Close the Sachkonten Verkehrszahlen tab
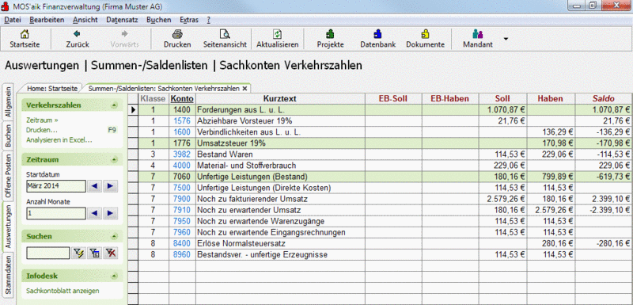The image size is (633, 305). (244, 88)
